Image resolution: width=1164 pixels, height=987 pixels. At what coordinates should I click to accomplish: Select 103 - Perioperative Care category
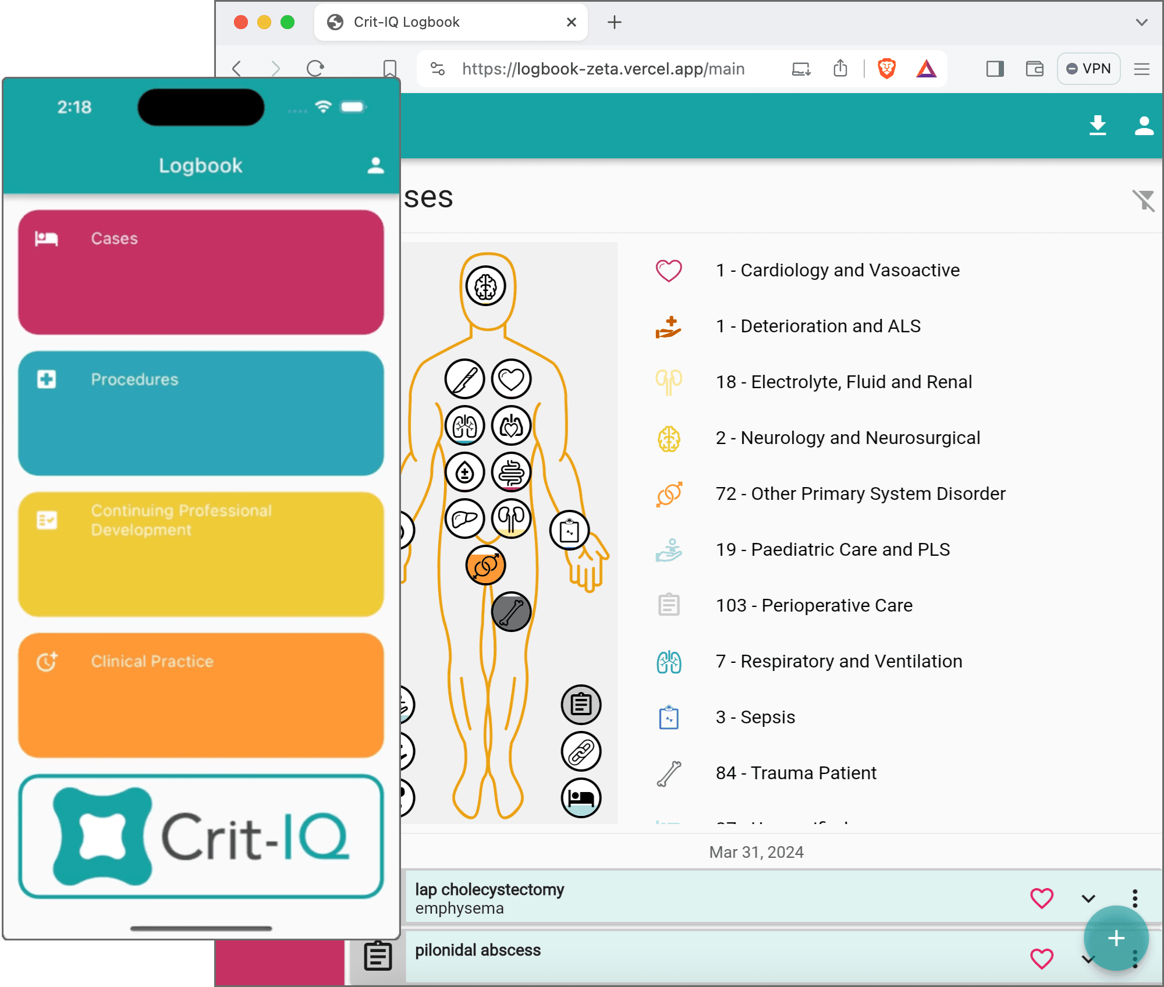click(814, 605)
